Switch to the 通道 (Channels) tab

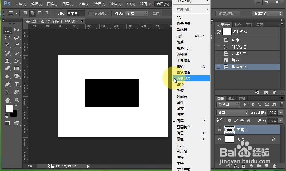(231, 98)
